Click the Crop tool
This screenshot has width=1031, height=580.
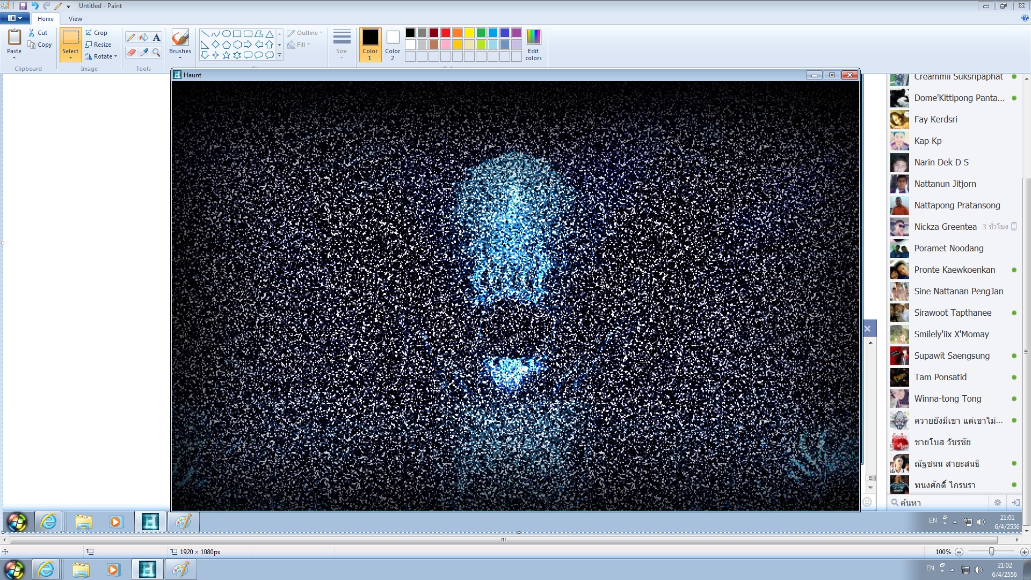pos(97,33)
